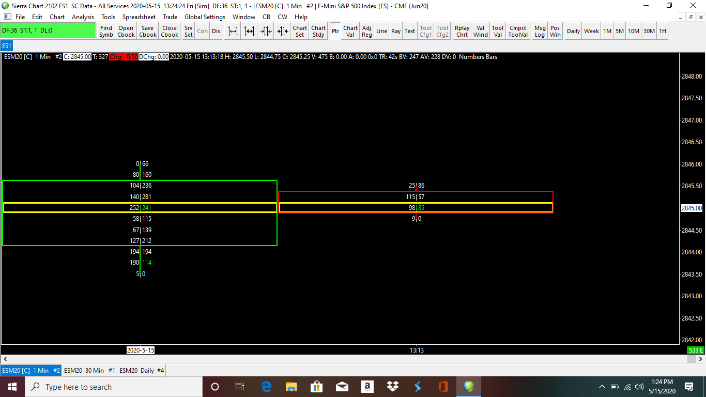Screen dimensions: 706x397
Task: Switch to the ESM20 Daily #4 tab
Action: click(142, 370)
